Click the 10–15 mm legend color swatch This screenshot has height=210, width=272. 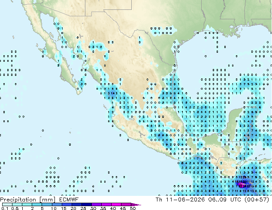click(x=57, y=204)
